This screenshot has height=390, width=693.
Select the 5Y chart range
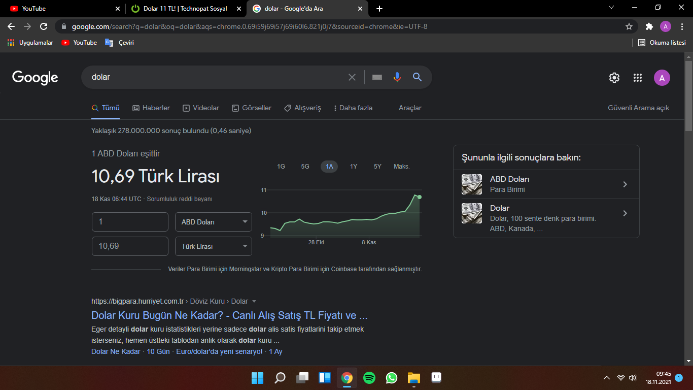pyautogui.click(x=377, y=167)
